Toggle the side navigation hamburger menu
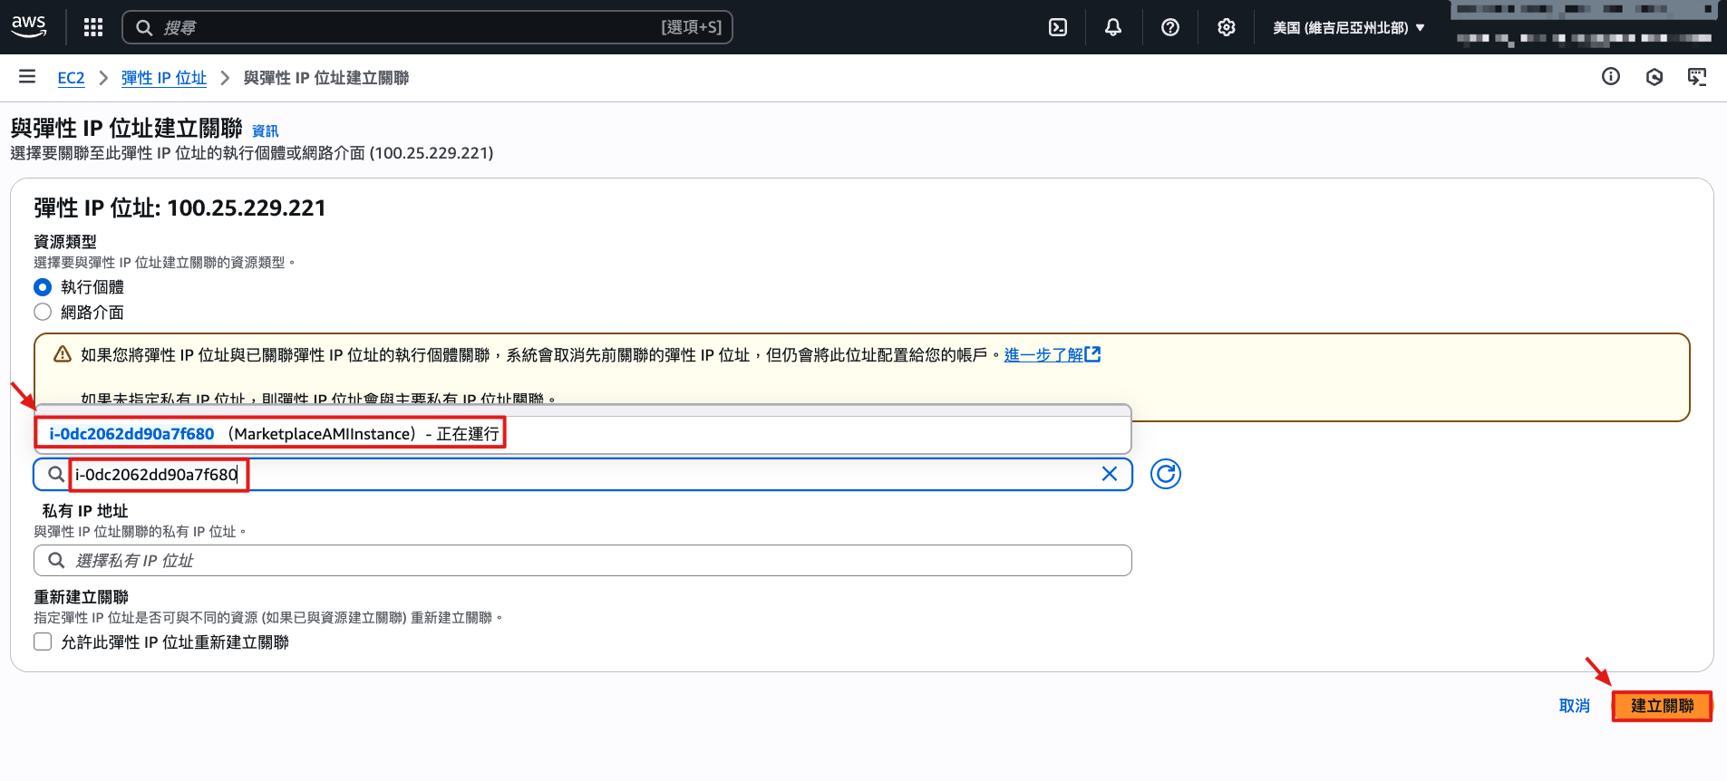 27,77
